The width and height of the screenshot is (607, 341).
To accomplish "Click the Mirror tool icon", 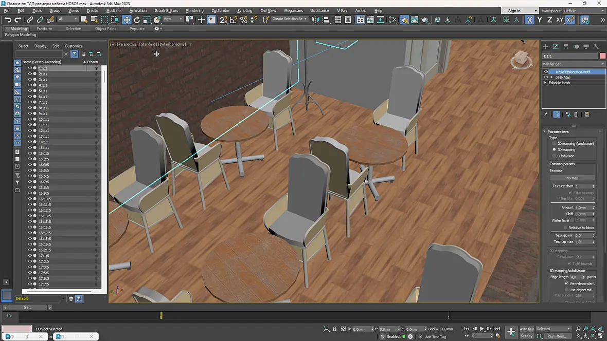I will point(315,20).
